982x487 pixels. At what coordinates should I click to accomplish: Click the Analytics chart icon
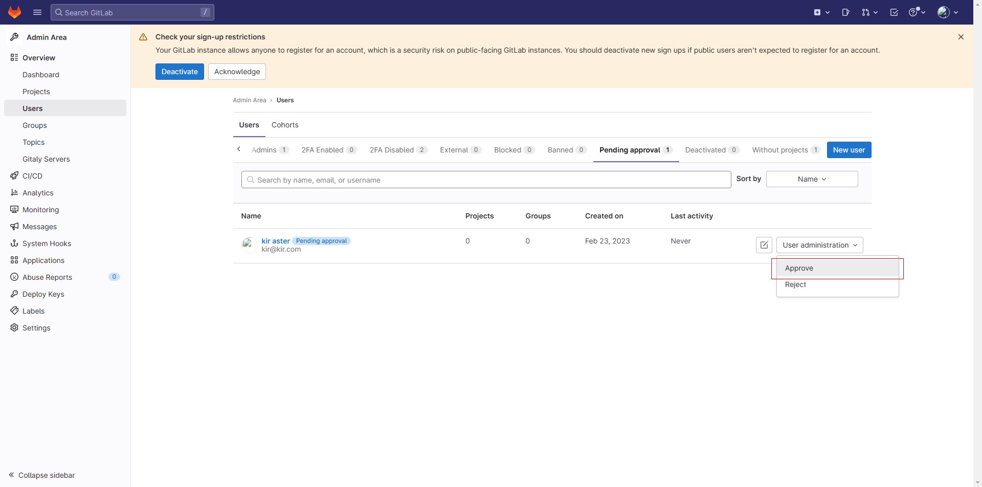click(x=14, y=193)
